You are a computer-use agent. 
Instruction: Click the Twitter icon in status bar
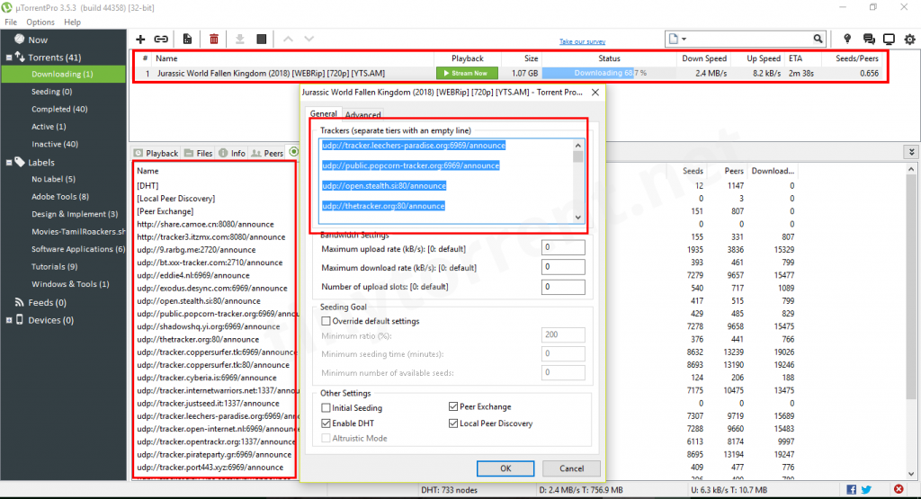pos(866,489)
